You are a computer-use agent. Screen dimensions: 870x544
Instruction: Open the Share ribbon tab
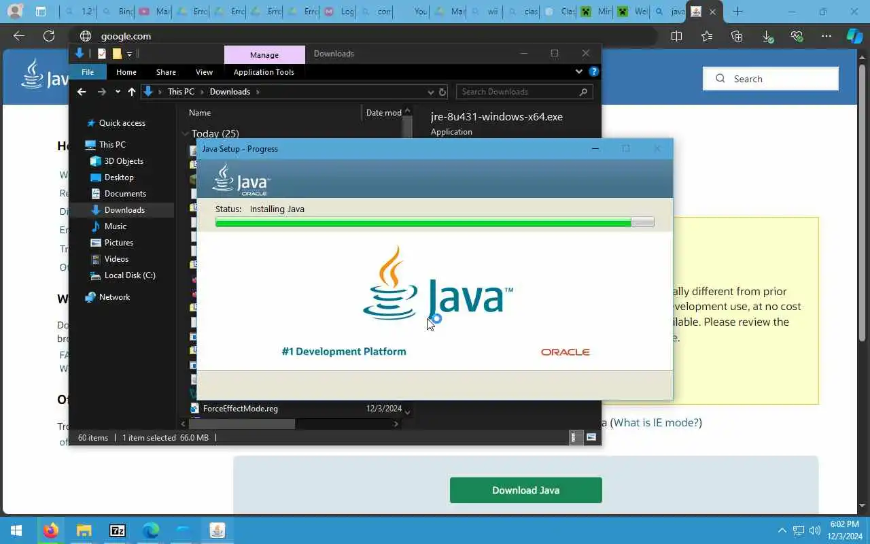click(166, 72)
